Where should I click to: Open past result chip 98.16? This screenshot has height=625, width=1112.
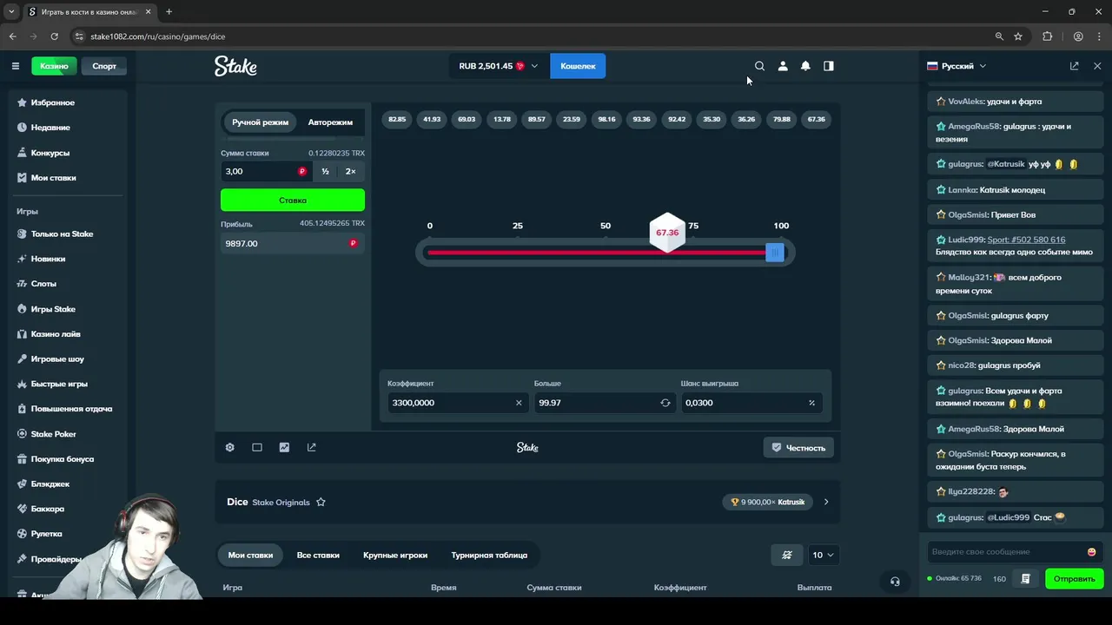click(x=606, y=119)
